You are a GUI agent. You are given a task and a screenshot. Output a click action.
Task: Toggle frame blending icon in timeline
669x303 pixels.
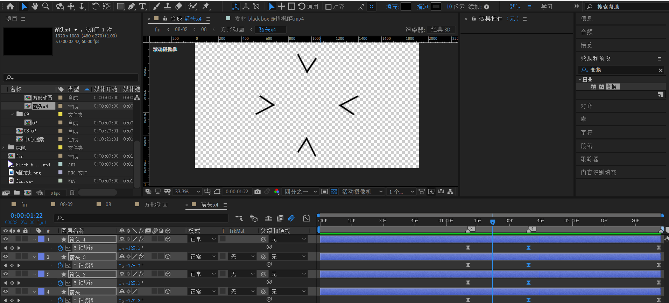coord(280,218)
